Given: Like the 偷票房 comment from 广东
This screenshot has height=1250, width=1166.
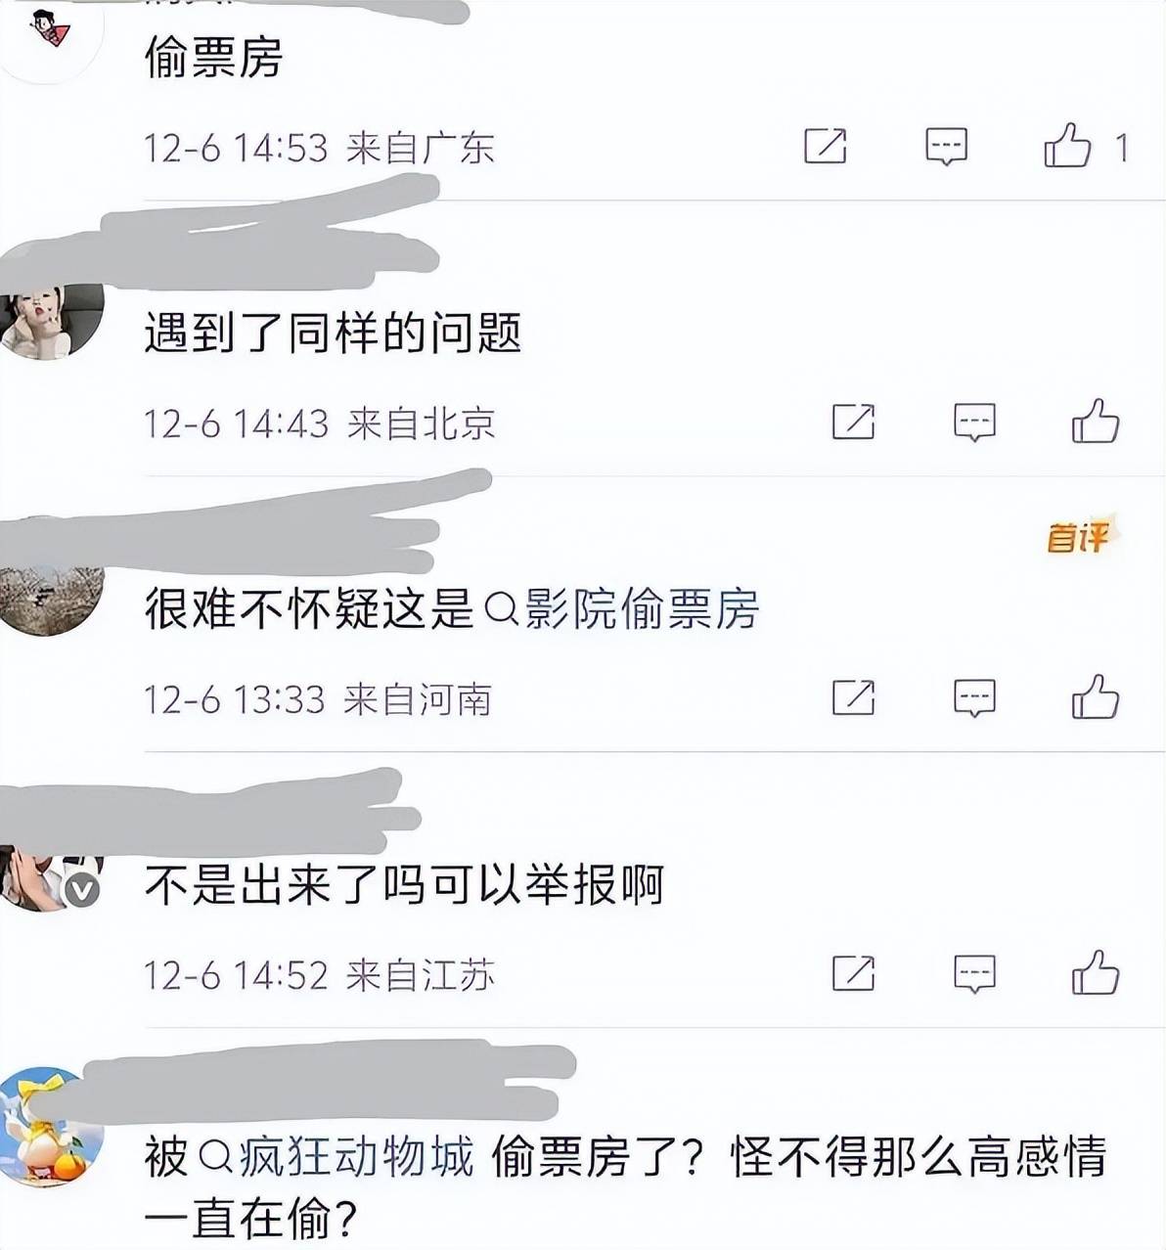Looking at the screenshot, I should pos(1067,146).
